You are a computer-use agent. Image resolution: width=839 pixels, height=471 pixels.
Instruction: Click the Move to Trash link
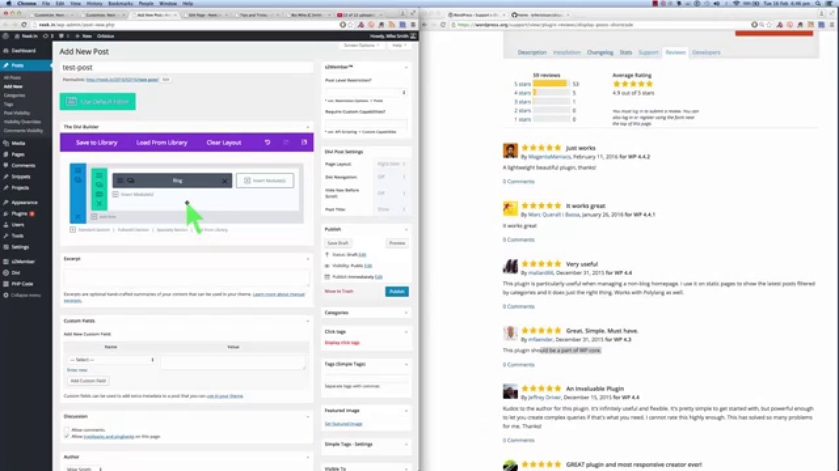point(339,291)
